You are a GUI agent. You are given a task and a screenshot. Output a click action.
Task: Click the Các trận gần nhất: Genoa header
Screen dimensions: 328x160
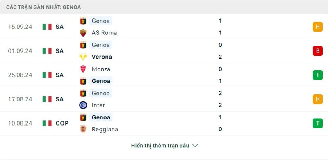[x=43, y=7]
